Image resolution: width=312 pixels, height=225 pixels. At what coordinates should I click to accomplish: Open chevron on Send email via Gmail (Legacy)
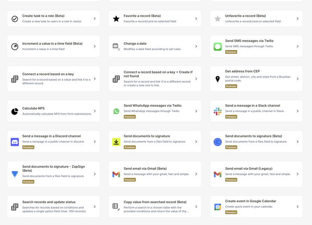click(x=297, y=174)
